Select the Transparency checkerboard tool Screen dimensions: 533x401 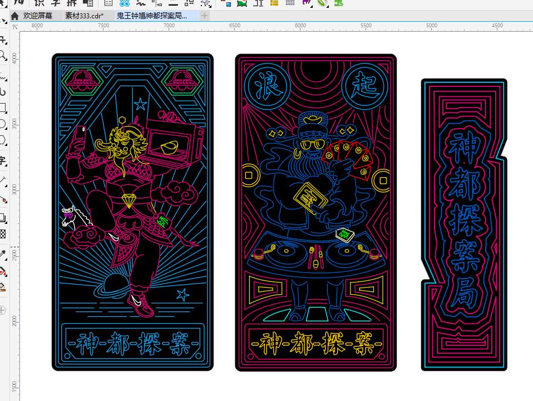coord(3,234)
